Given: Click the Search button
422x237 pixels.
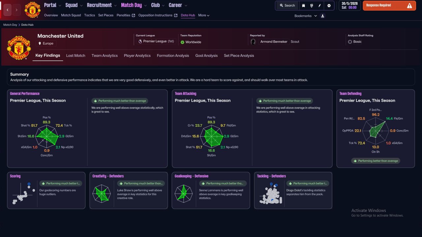Looking at the screenshot, I should 287,6.
